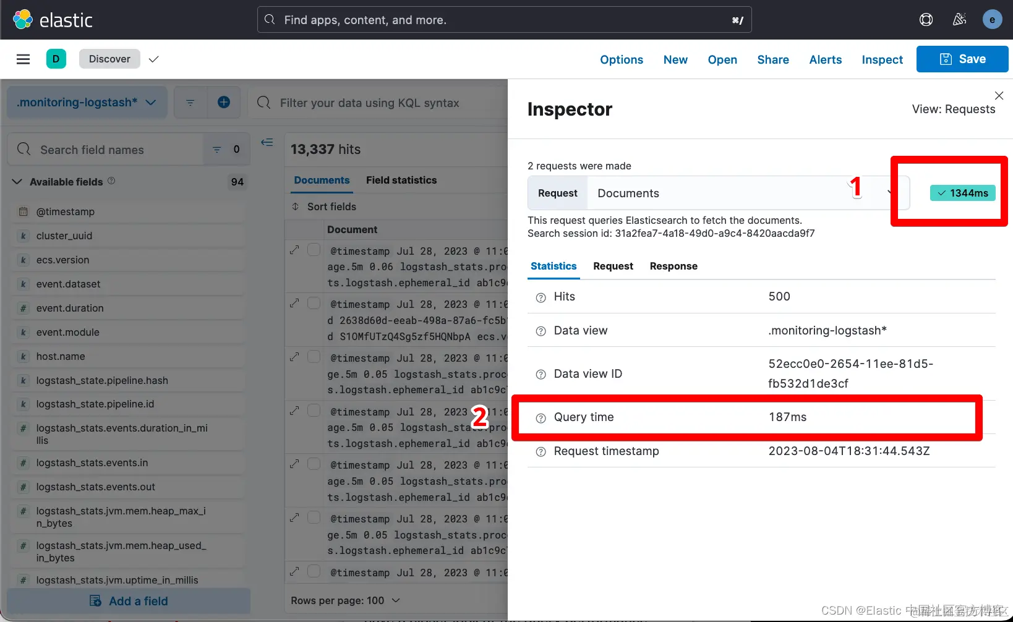The height and width of the screenshot is (622, 1013).
Task: Open the newsfeed celebration icon
Action: [x=959, y=20]
